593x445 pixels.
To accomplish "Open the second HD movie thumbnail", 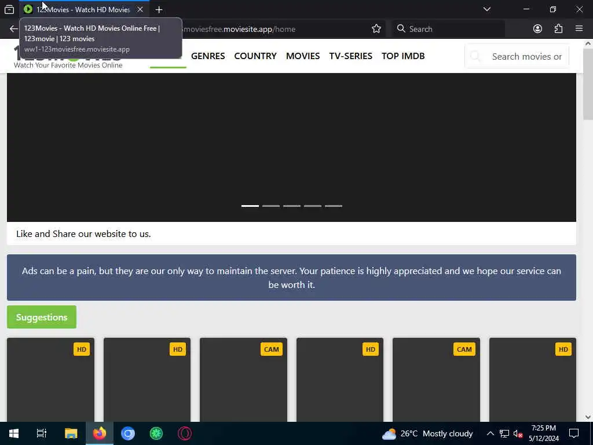I will pos(147,380).
